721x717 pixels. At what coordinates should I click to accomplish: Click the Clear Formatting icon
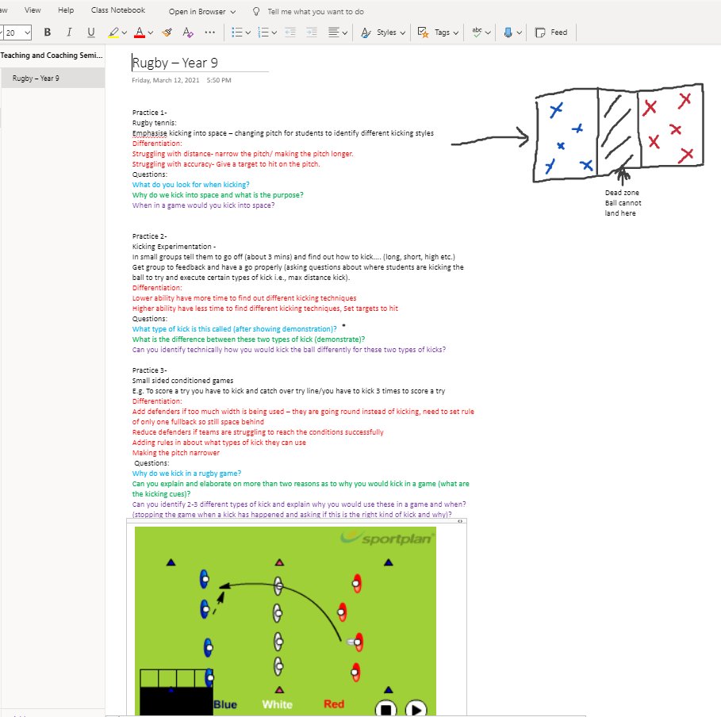[x=188, y=33]
